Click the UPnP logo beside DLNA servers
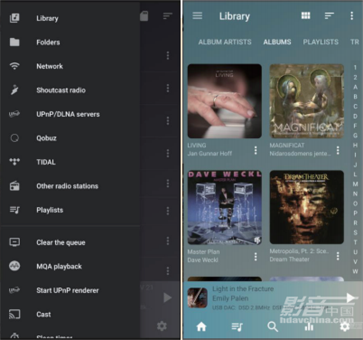This screenshot has height=340, width=363. (x=15, y=114)
